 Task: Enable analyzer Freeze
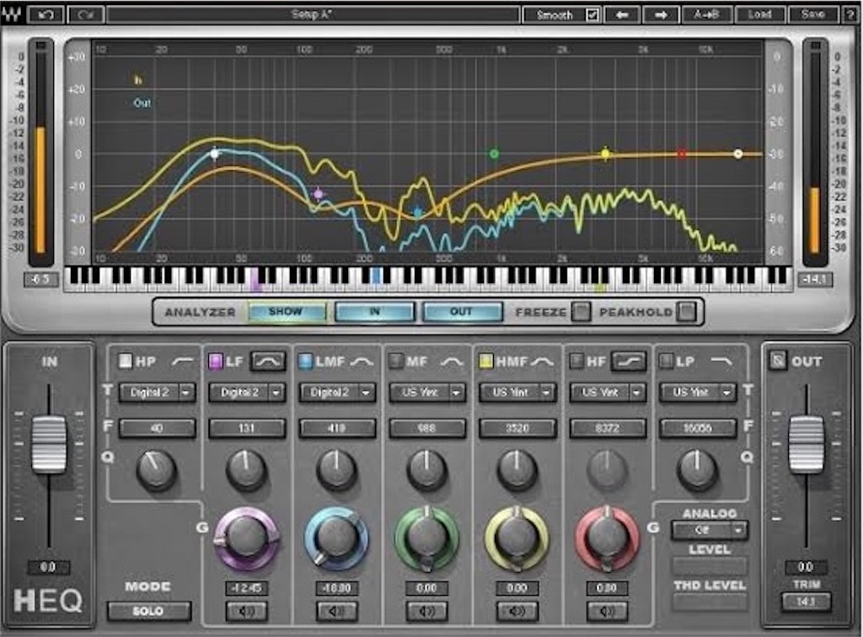click(x=581, y=312)
